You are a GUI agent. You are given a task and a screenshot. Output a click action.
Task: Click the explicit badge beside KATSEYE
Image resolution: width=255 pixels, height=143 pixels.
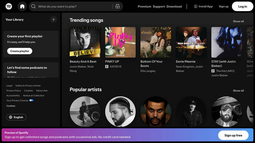[x=107, y=66]
